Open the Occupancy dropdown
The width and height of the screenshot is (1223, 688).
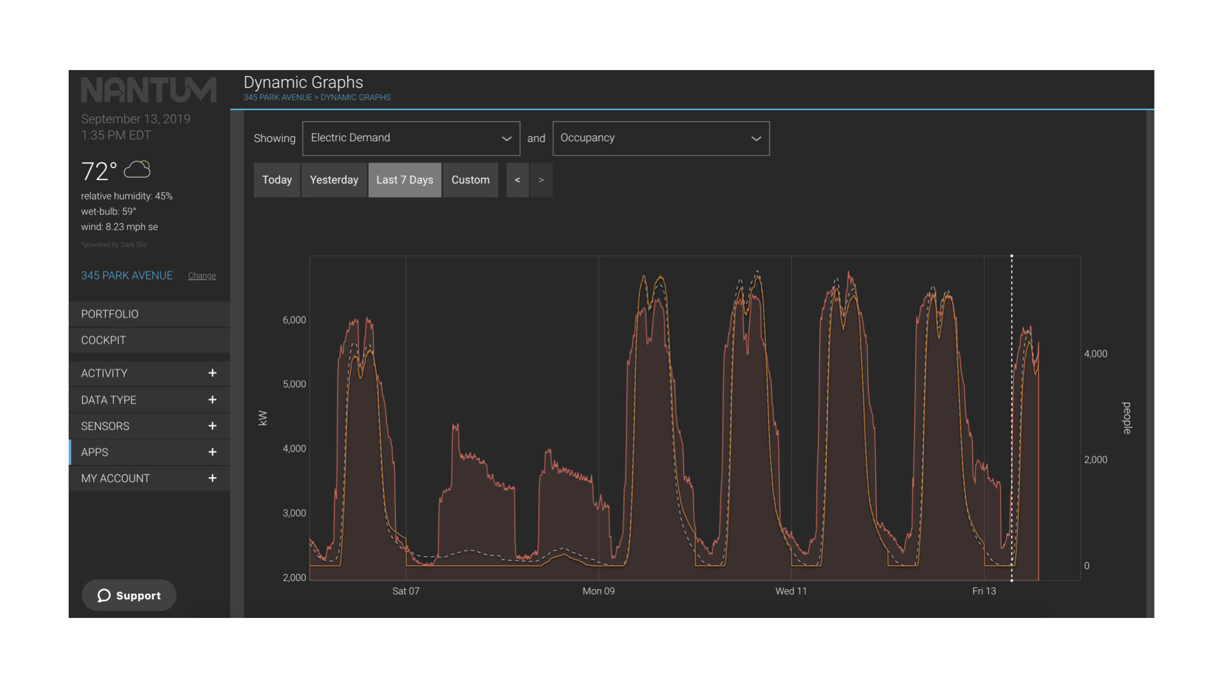pos(661,138)
